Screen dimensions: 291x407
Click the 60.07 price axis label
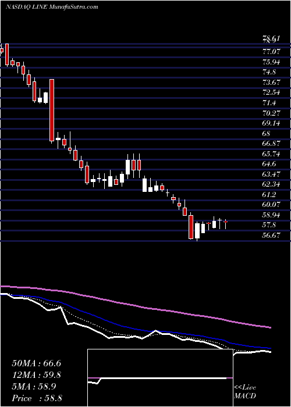click(272, 205)
